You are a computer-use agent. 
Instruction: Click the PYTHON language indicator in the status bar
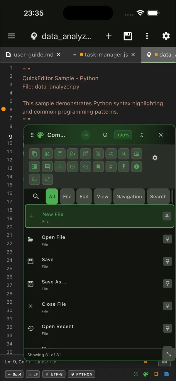click(81, 374)
